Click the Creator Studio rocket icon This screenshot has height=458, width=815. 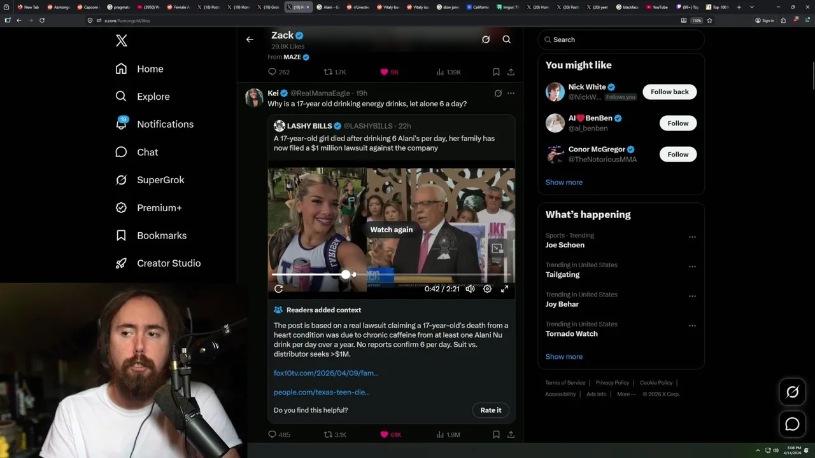coord(121,263)
